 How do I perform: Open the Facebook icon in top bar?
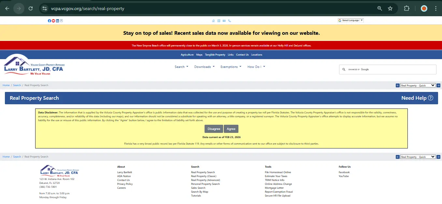pos(50,21)
